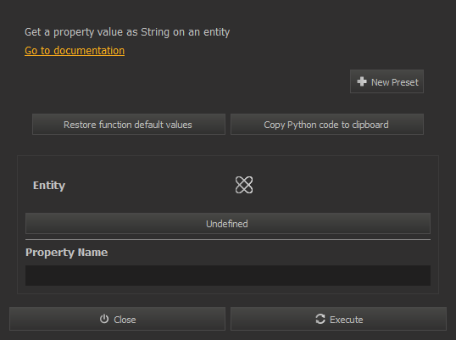Screen dimensions: 456x340
Task: Focus the Property Name text field
Action: click(228, 276)
